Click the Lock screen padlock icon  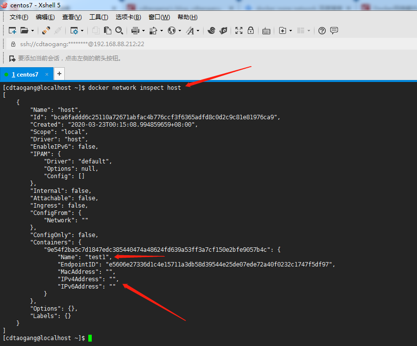coord(251,30)
